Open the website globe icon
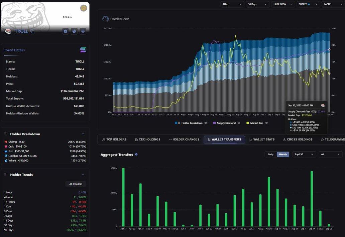The height and width of the screenshot is (237, 345). click(83, 31)
